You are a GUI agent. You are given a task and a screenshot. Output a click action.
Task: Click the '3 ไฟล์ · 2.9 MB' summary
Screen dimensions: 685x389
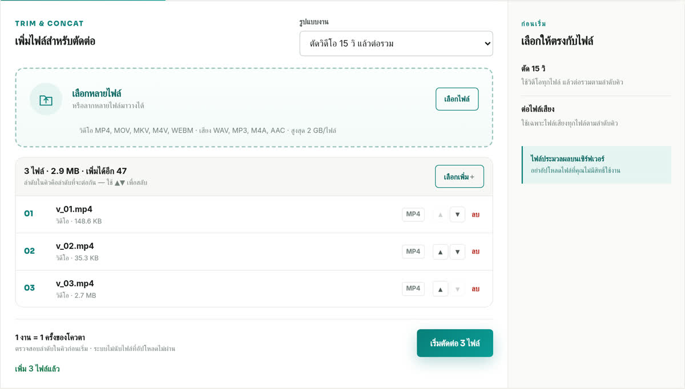[75, 171]
